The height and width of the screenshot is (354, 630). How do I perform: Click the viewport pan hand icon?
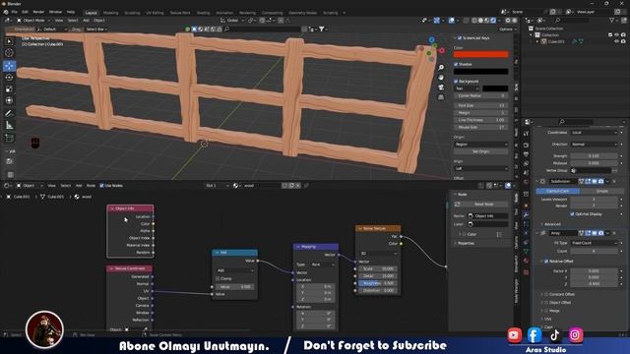pyautogui.click(x=441, y=77)
